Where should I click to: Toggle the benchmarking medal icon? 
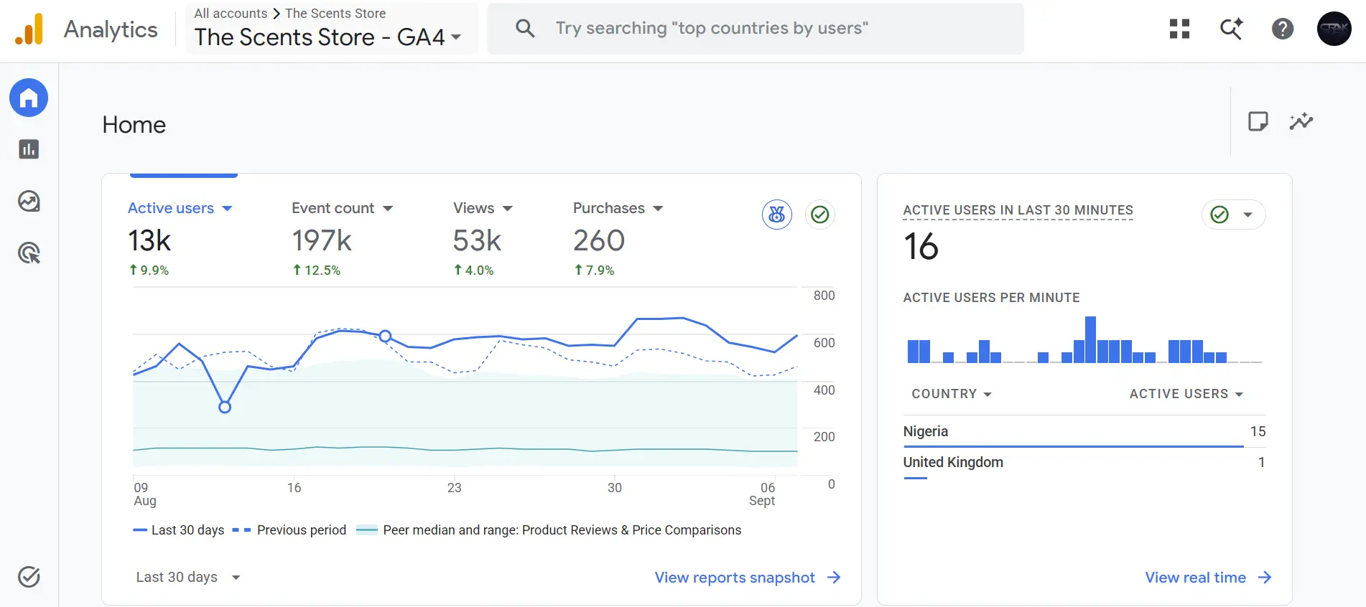tap(777, 215)
